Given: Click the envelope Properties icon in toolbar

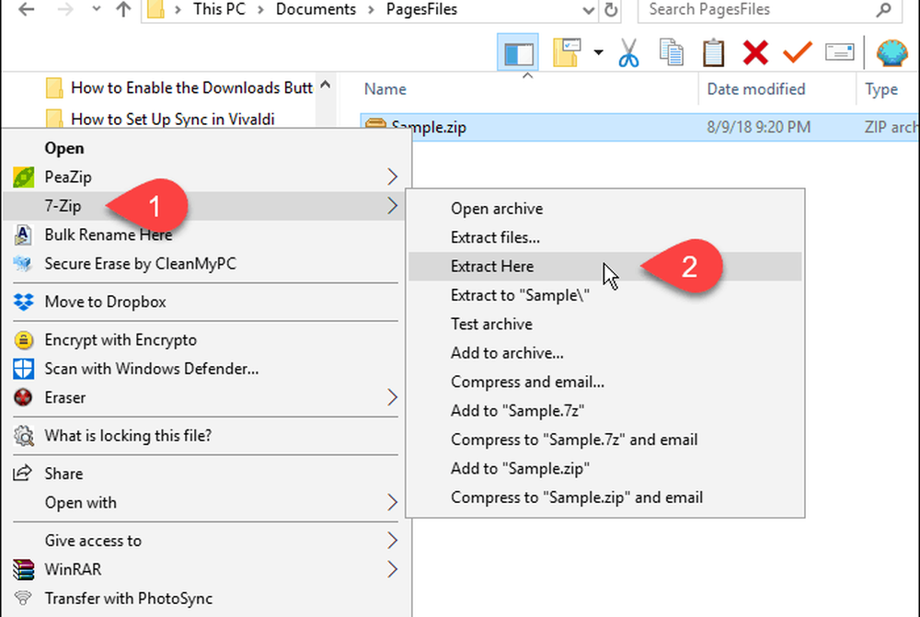Looking at the screenshot, I should tap(839, 52).
